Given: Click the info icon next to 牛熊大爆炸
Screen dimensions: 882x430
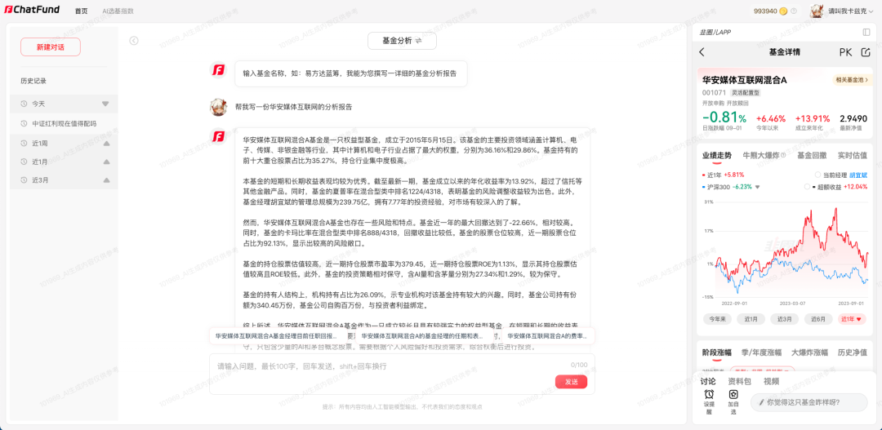Looking at the screenshot, I should (783, 155).
